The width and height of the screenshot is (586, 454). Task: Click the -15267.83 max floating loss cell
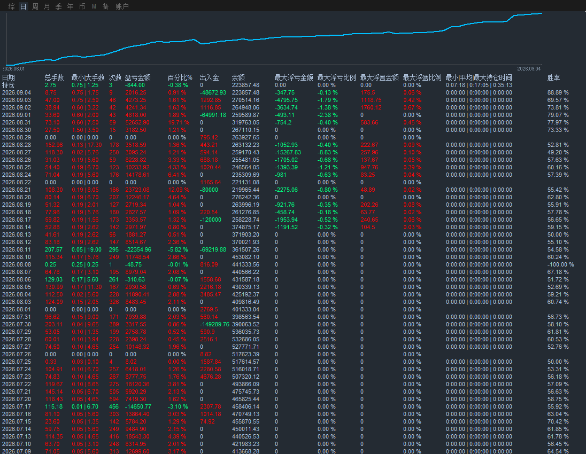[288, 152]
